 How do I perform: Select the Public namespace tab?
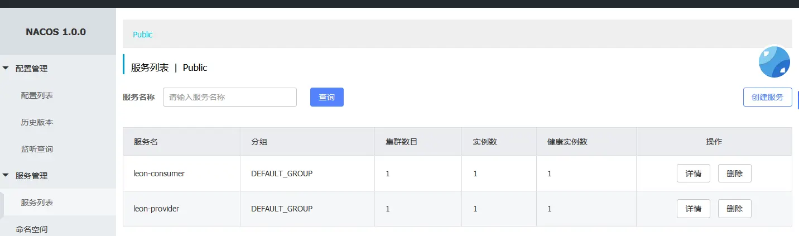[x=143, y=35]
